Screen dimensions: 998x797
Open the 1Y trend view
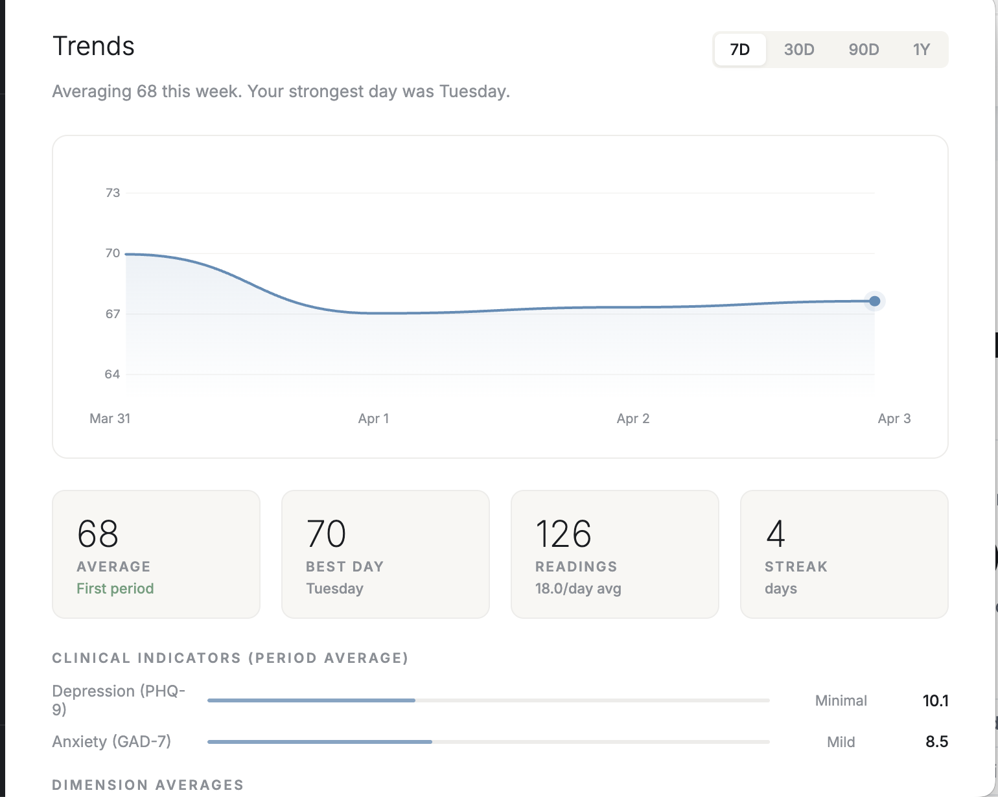(921, 49)
